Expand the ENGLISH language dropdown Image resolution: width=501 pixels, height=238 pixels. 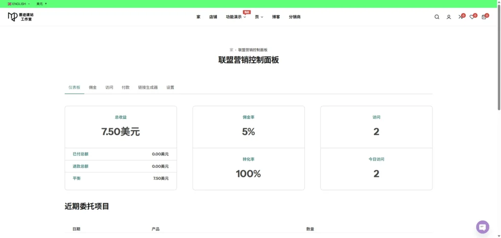pos(19,4)
